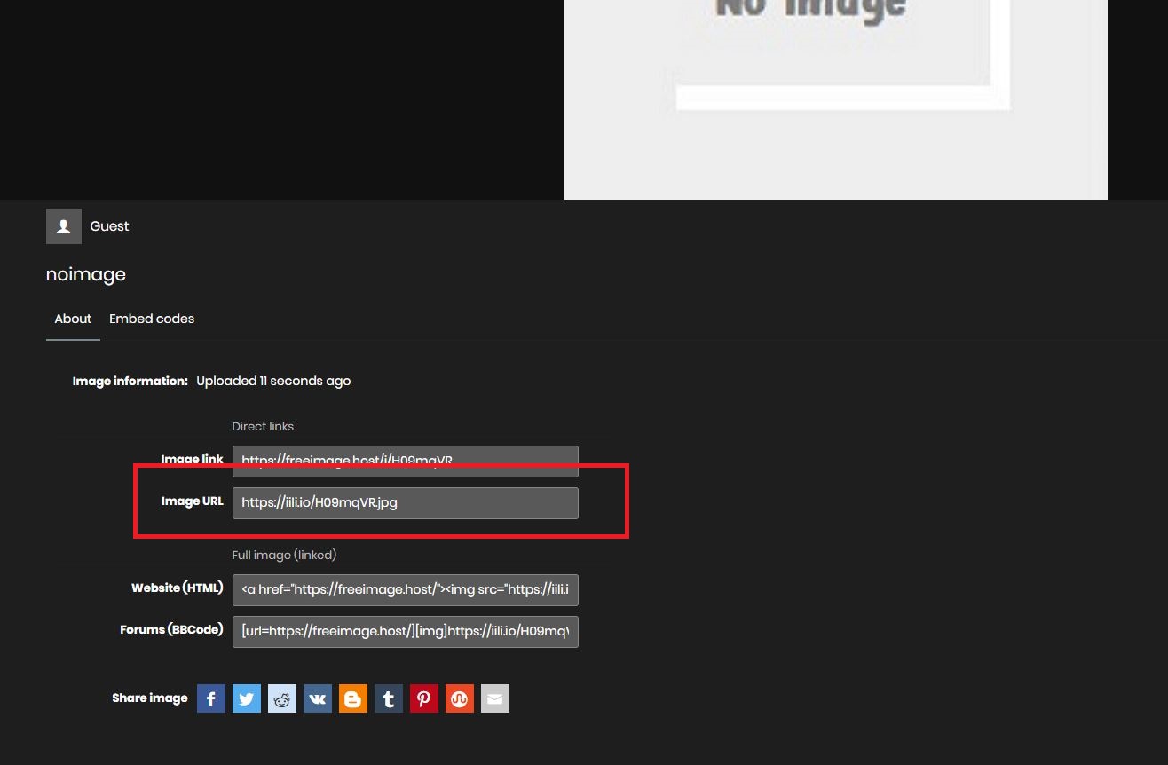Share image via the email icon

pyautogui.click(x=495, y=698)
